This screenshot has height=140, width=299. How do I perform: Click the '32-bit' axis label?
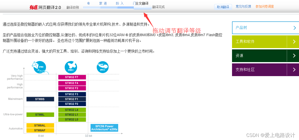pyautogui.click(x=88, y=136)
